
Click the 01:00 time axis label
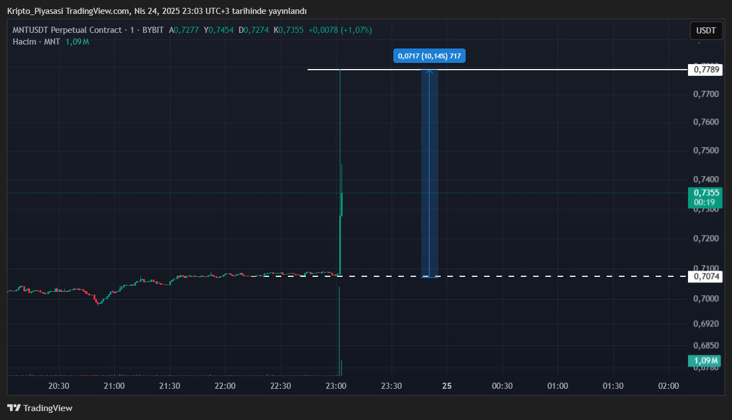pos(558,386)
